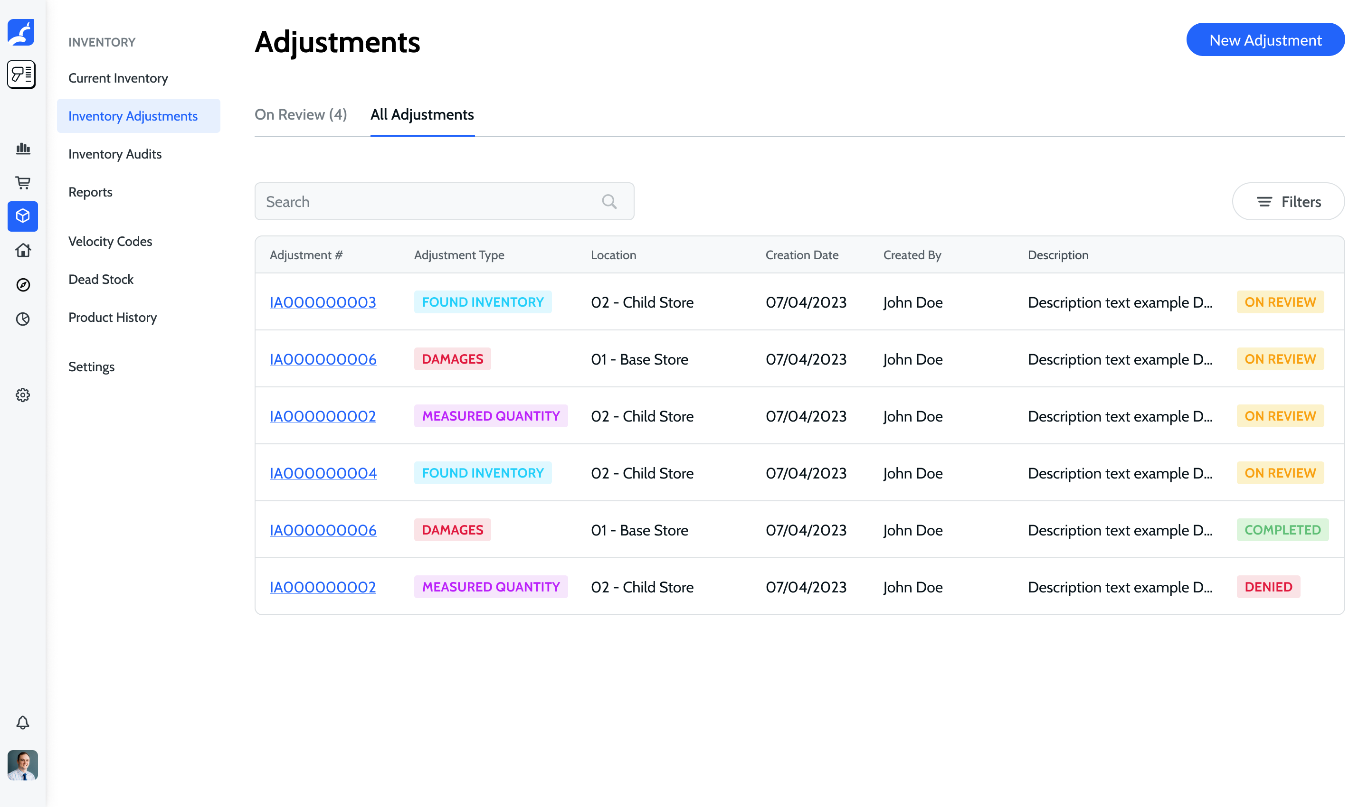The image size is (1368, 807).
Task: Open the gear settings sidebar icon
Action: [x=23, y=395]
